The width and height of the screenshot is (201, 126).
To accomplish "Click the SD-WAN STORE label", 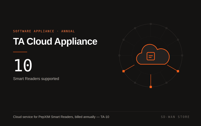I will 175,117.
